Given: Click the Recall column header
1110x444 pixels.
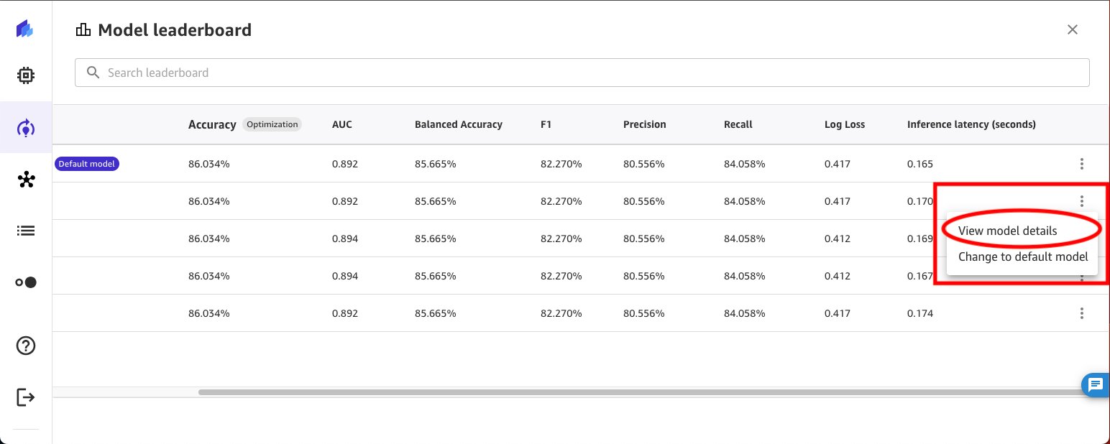Looking at the screenshot, I should [x=738, y=124].
